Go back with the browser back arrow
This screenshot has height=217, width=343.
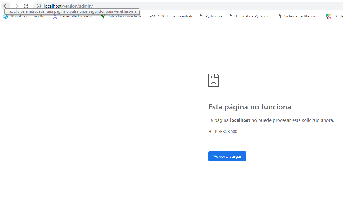(6, 6)
